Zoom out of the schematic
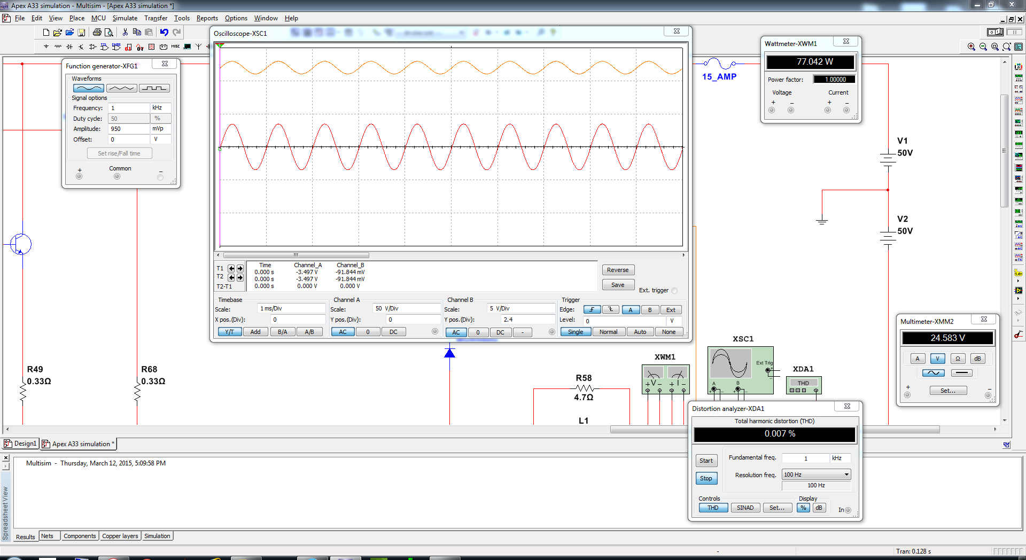This screenshot has width=1026, height=560. click(983, 47)
